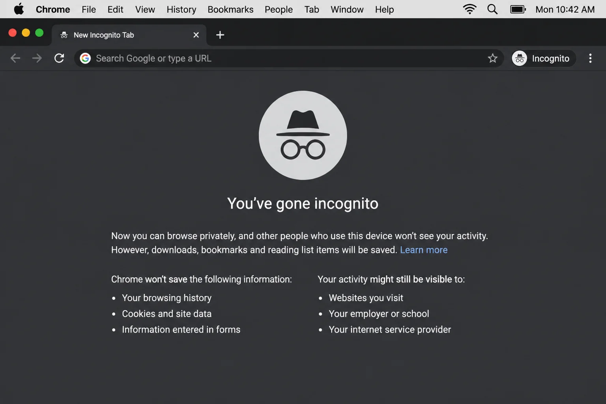Click the incognito icon in the tab title
This screenshot has height=404, width=606.
pyautogui.click(x=64, y=35)
